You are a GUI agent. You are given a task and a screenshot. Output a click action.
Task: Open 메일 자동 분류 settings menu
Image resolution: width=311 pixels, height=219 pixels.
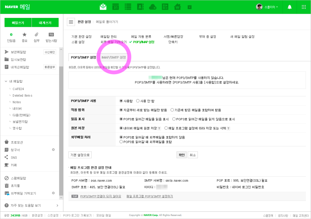tap(141, 36)
